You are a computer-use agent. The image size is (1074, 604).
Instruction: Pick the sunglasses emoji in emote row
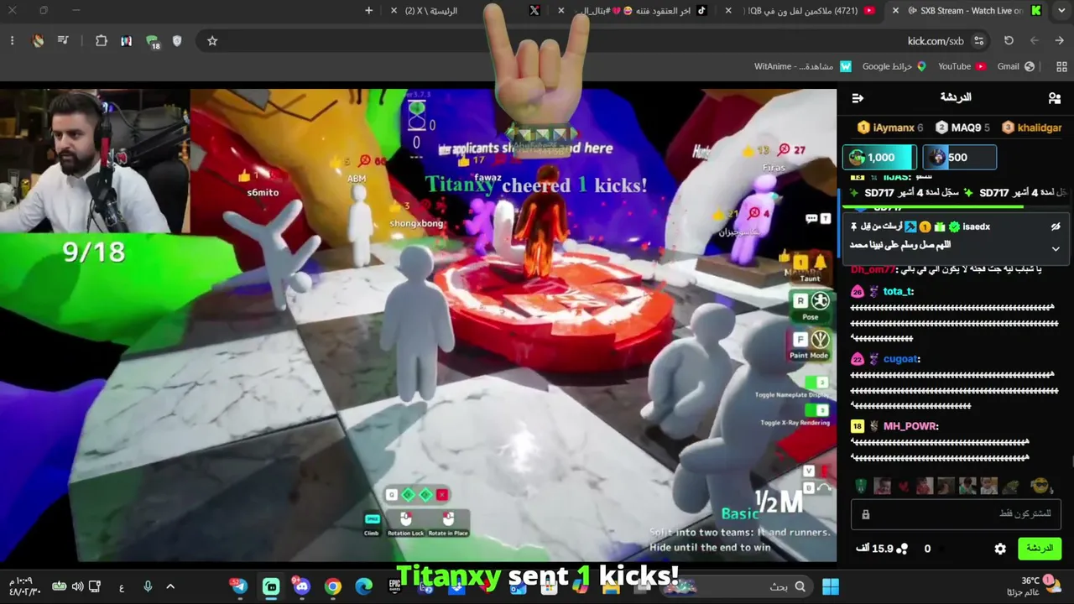click(x=1040, y=487)
